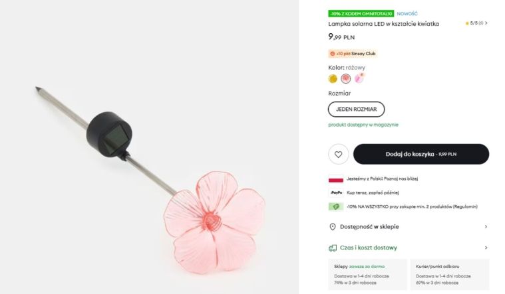505x294 pixels.
Task: Click the green discount tag icon
Action: [336, 206]
